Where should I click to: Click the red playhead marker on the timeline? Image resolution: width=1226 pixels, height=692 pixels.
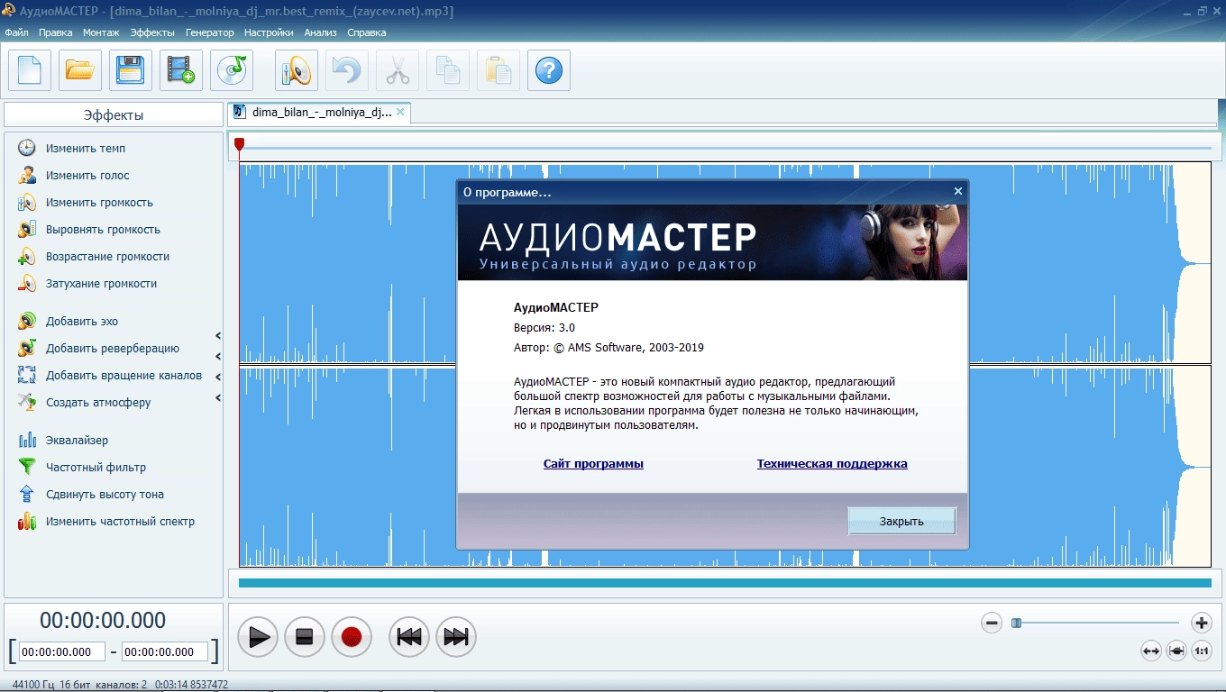(239, 143)
